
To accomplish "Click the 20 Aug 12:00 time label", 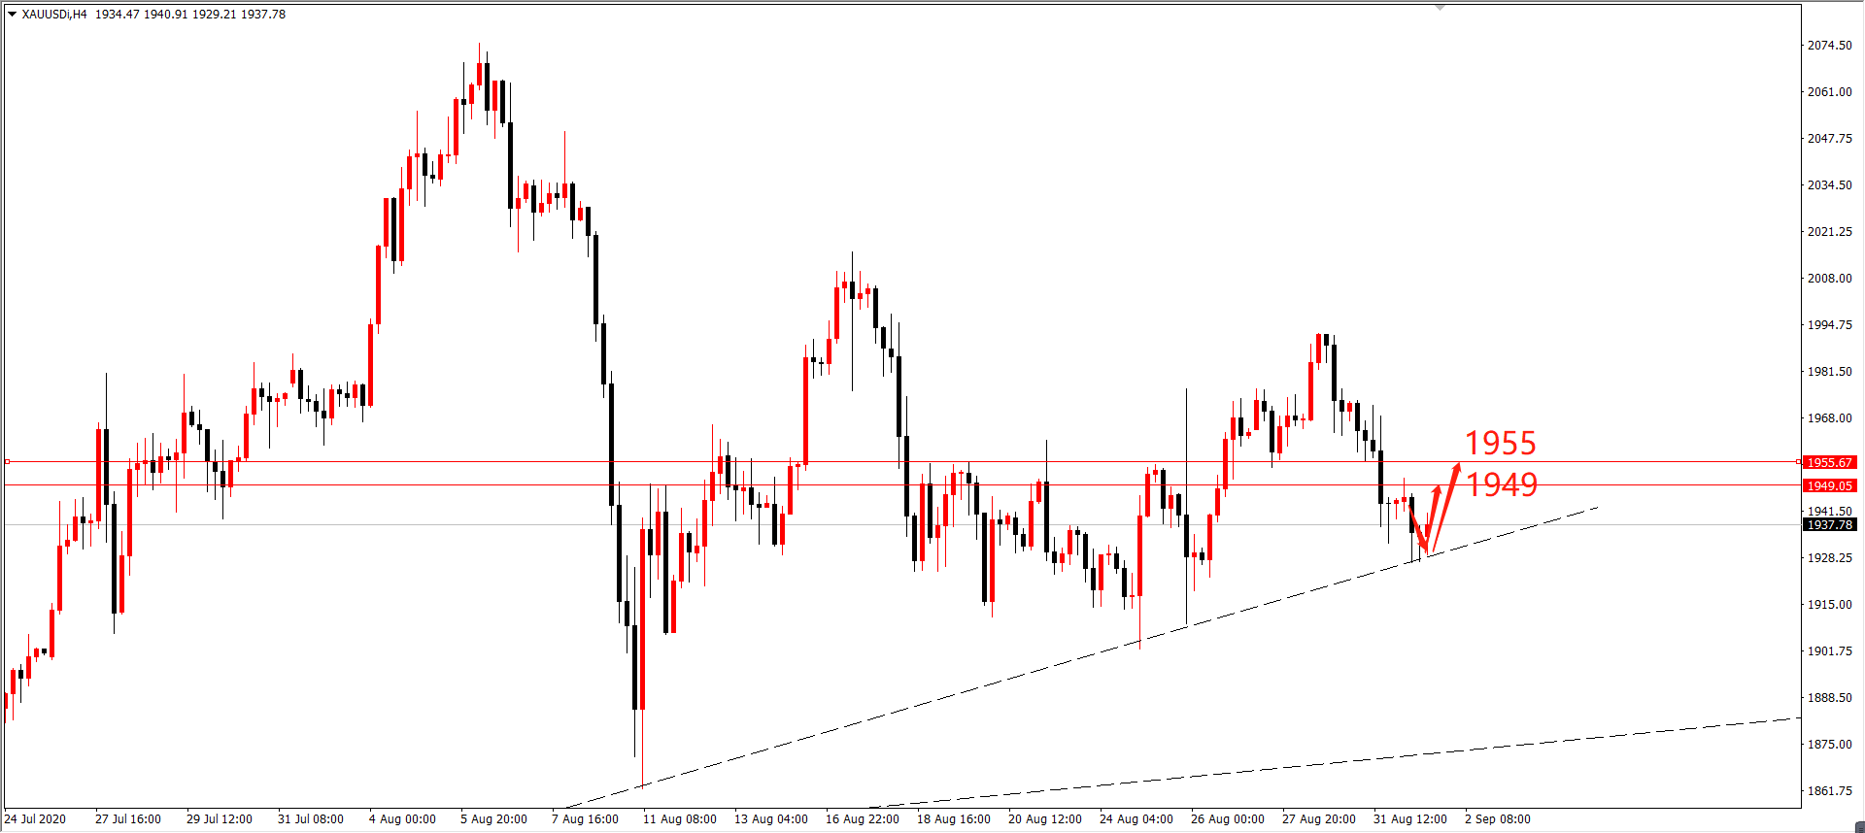I will coord(1045,819).
